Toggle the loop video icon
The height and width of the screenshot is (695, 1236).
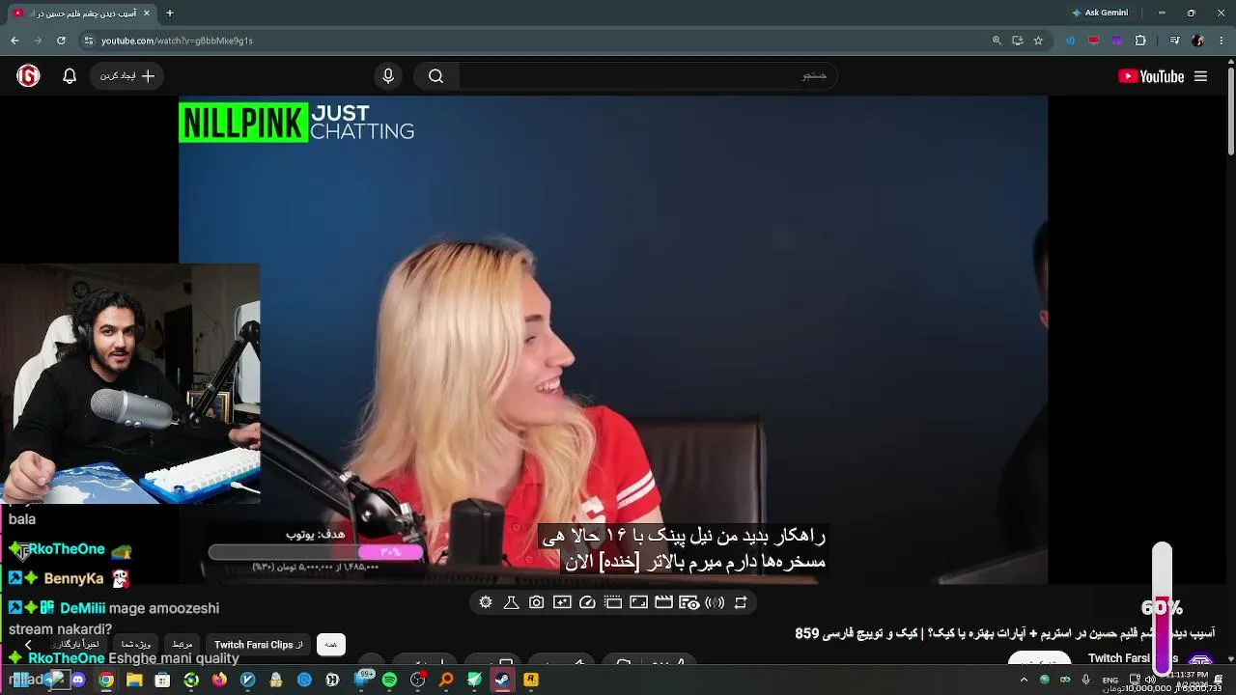point(741,602)
